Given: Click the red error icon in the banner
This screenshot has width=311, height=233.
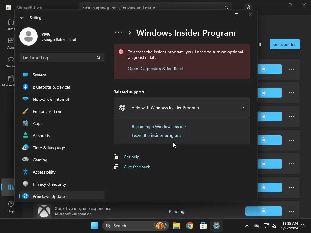Looking at the screenshot, I should click(x=121, y=52).
